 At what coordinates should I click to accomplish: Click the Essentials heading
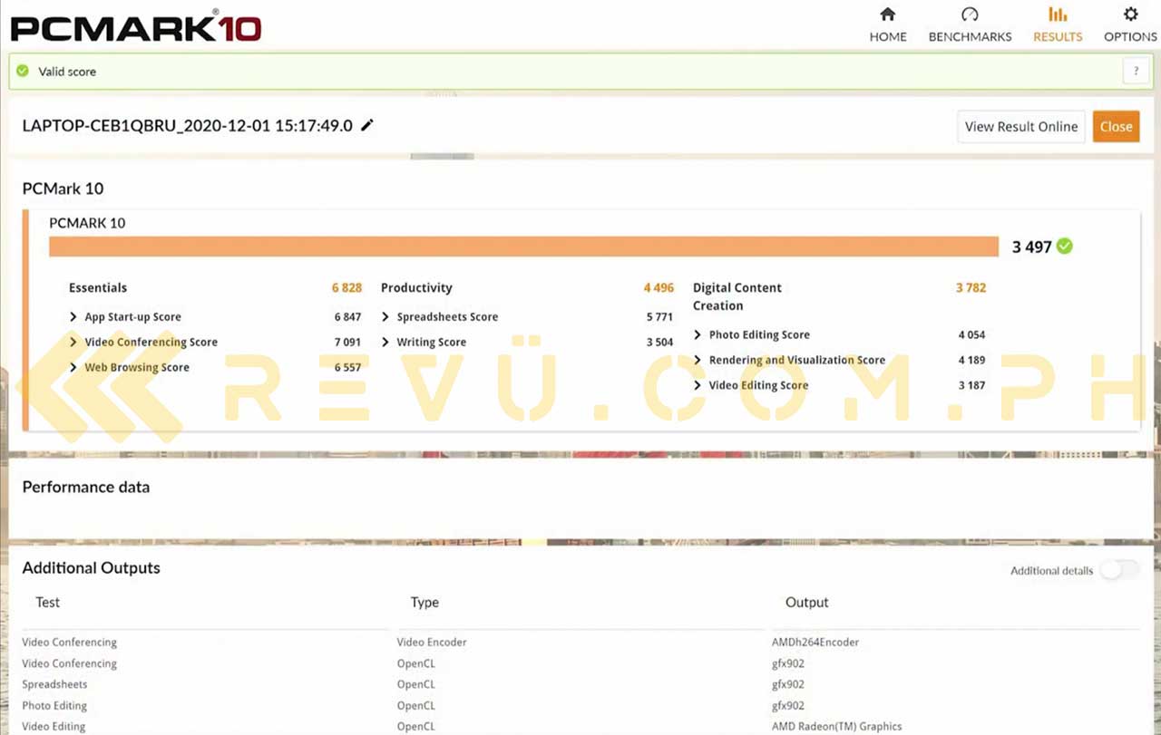click(98, 288)
